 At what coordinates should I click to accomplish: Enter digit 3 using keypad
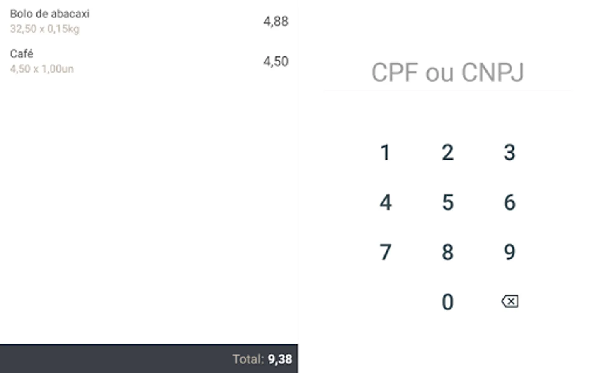pos(510,153)
